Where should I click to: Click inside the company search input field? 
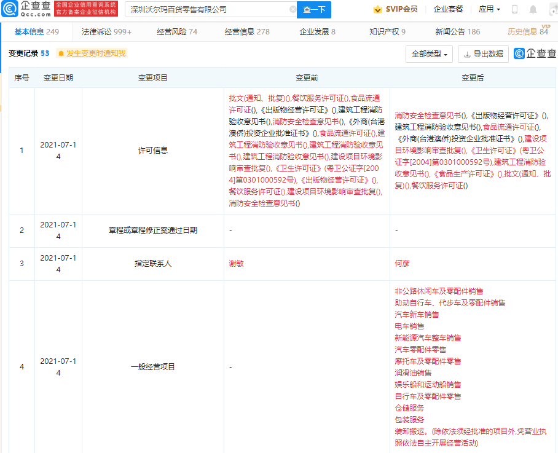203,10
